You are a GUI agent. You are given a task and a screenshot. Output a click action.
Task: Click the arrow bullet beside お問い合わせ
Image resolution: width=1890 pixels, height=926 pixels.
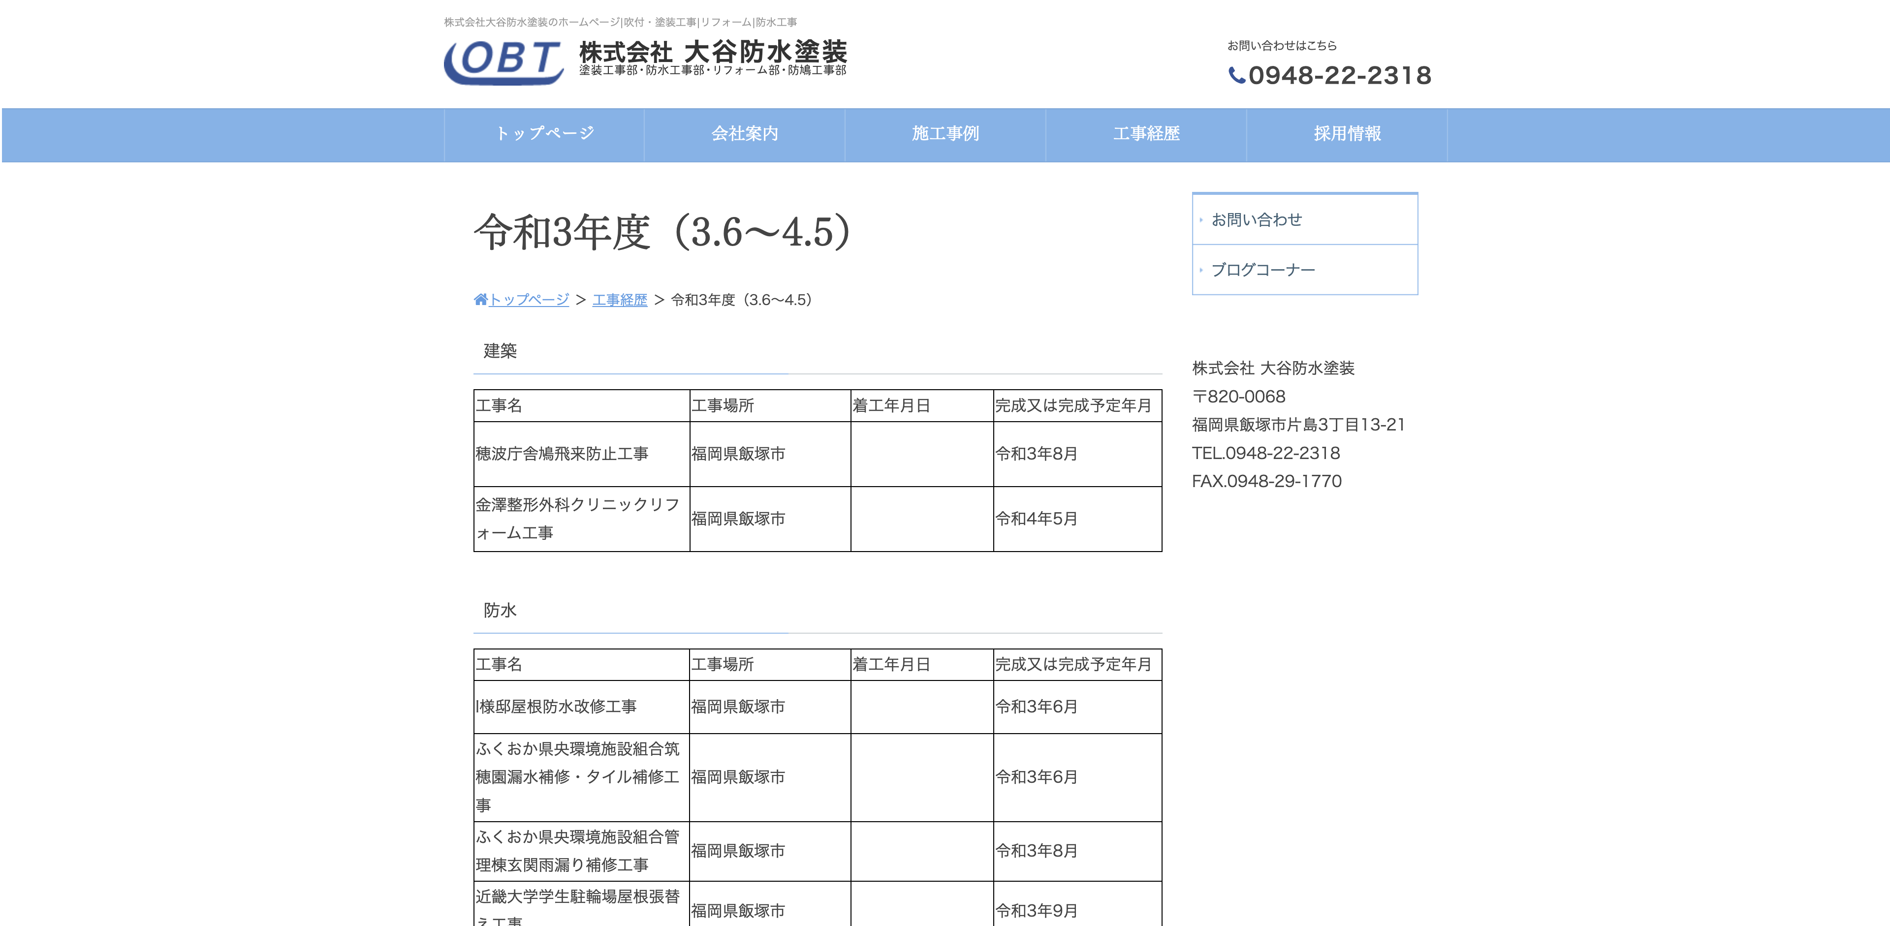pyautogui.click(x=1201, y=220)
